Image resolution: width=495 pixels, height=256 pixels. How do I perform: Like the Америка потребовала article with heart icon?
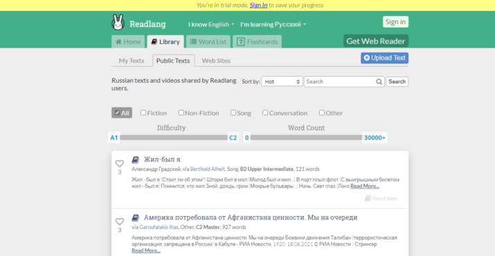119,221
